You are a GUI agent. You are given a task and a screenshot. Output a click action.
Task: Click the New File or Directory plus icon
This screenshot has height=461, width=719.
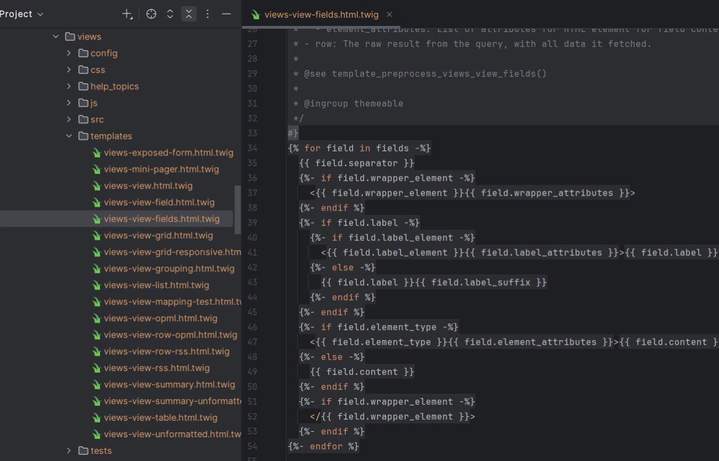[127, 14]
